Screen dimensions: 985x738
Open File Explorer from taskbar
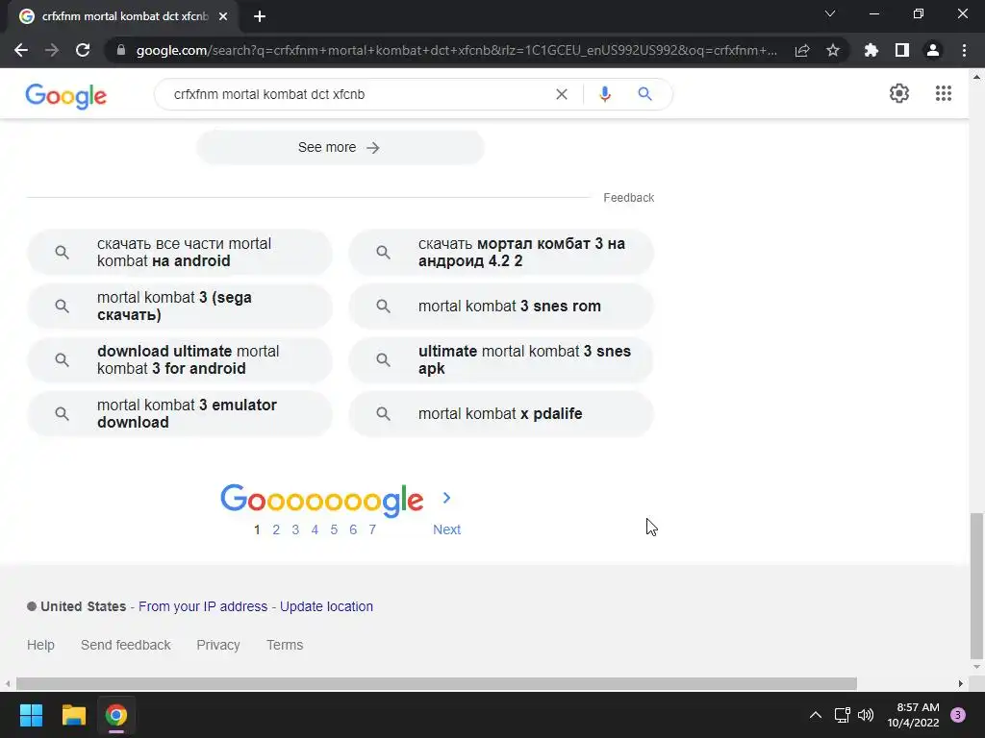(x=73, y=715)
